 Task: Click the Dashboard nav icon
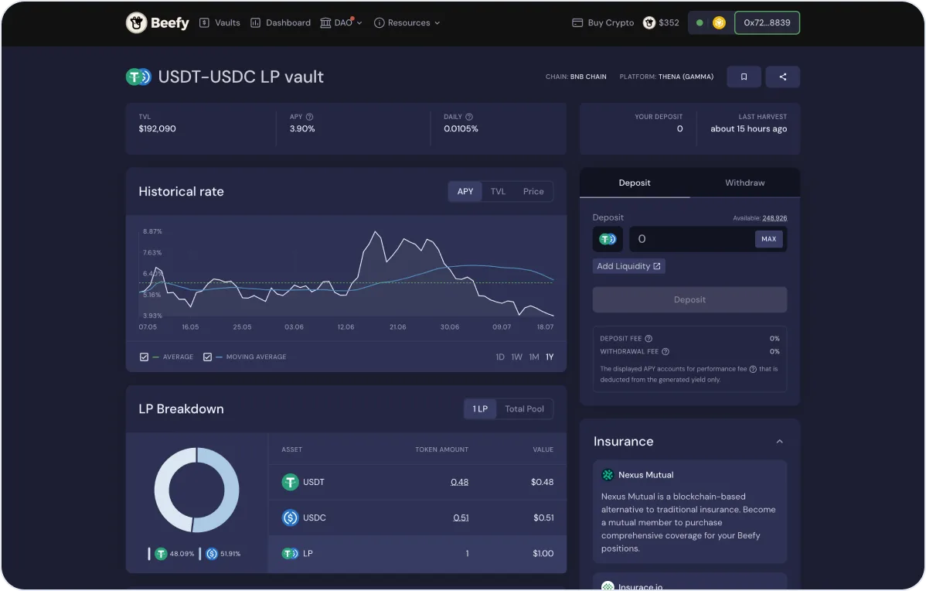point(255,23)
